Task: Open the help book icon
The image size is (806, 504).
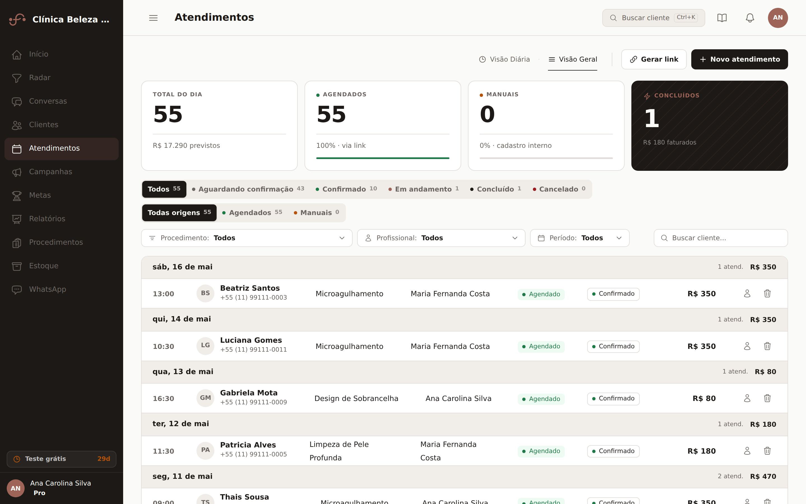Action: coord(722,18)
